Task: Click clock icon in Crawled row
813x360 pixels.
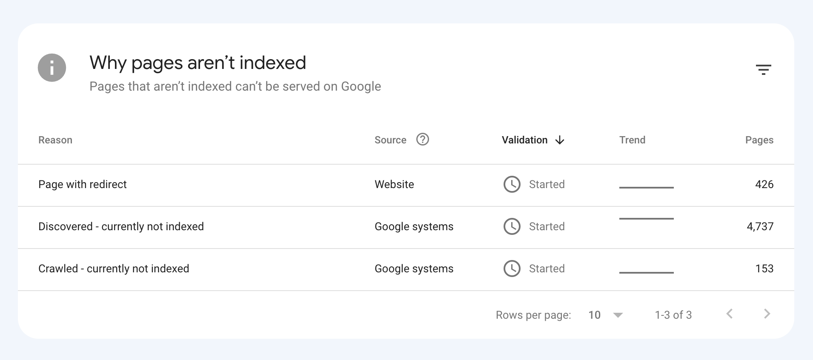Action: (x=512, y=269)
